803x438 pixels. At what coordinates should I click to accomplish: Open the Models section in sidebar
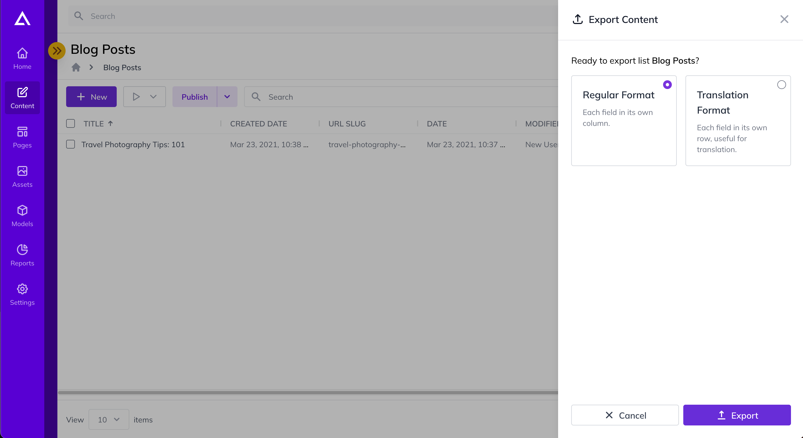pyautogui.click(x=22, y=215)
